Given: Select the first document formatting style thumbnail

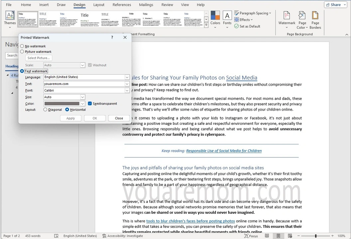Looking at the screenshot, I should (28, 19).
